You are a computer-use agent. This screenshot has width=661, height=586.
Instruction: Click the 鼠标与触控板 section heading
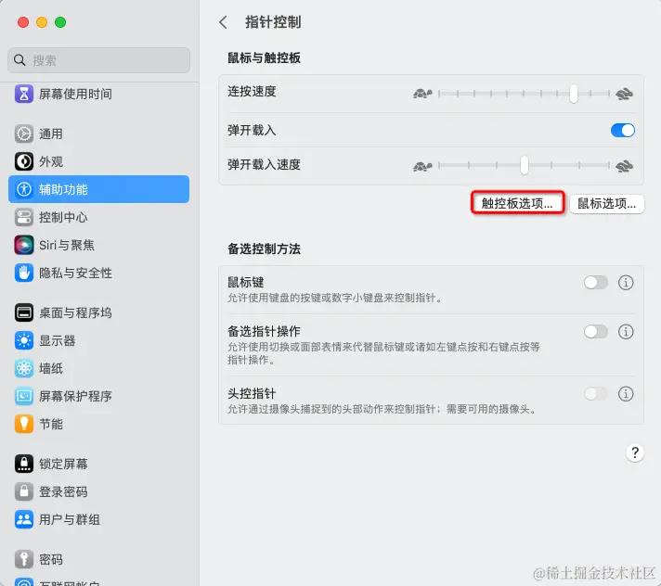point(264,57)
